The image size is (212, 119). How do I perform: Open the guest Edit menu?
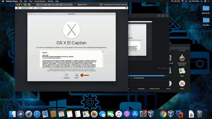33,8
